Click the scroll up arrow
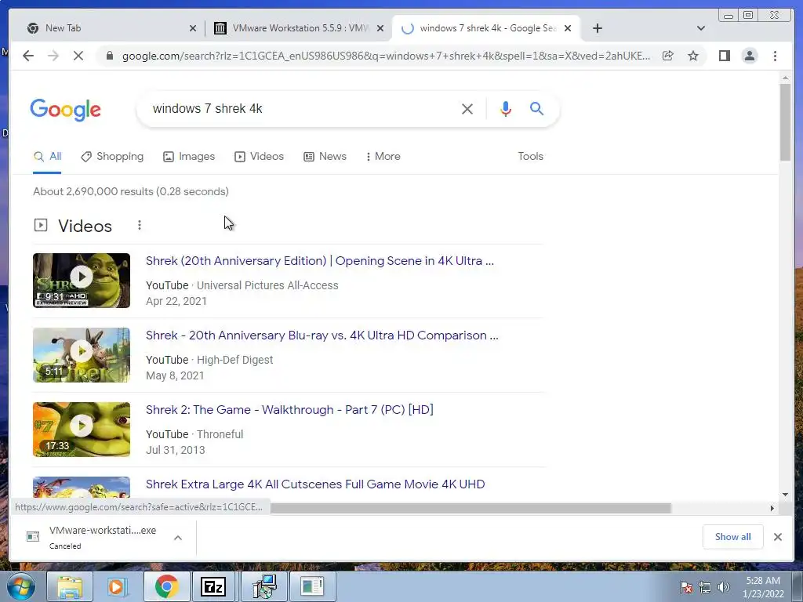This screenshot has width=803, height=602. click(785, 78)
